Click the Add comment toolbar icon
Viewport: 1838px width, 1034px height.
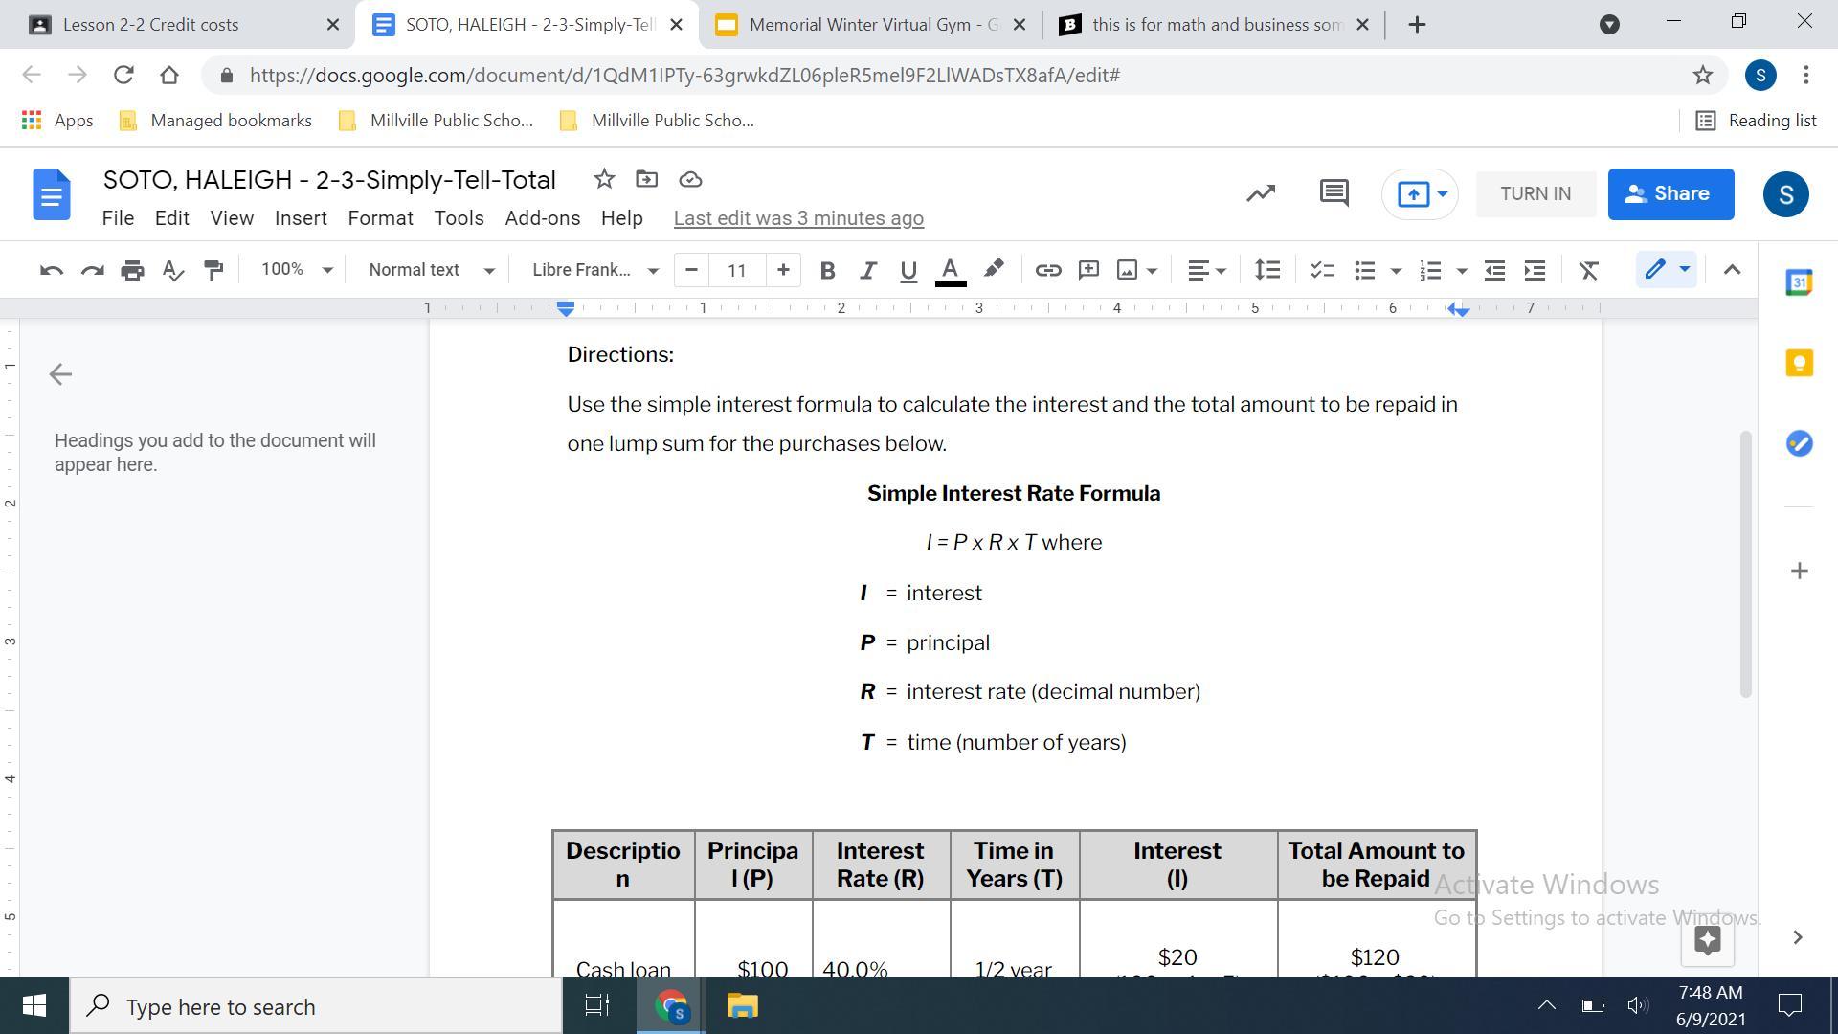[1088, 270]
